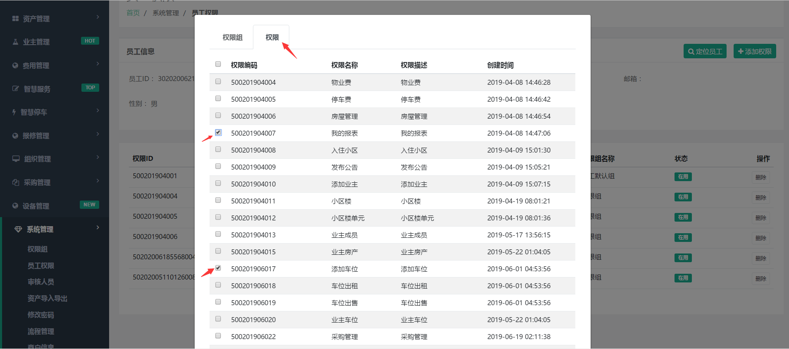Check the 添加业主 permission checkbox
789x349 pixels.
[218, 183]
